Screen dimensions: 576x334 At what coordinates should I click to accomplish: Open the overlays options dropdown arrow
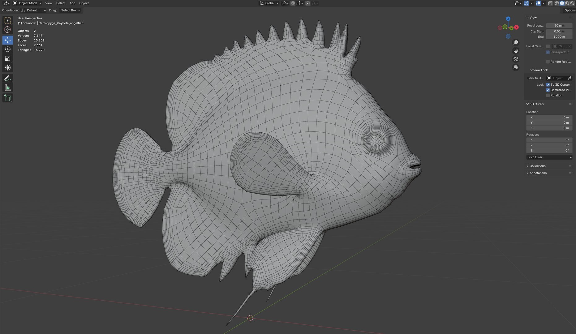(544, 3)
